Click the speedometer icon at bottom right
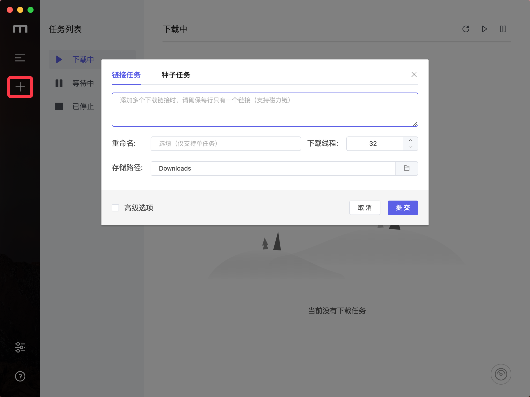 pos(501,374)
